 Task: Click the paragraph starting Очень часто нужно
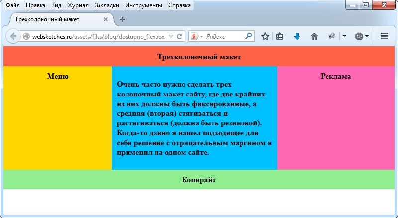(x=194, y=118)
